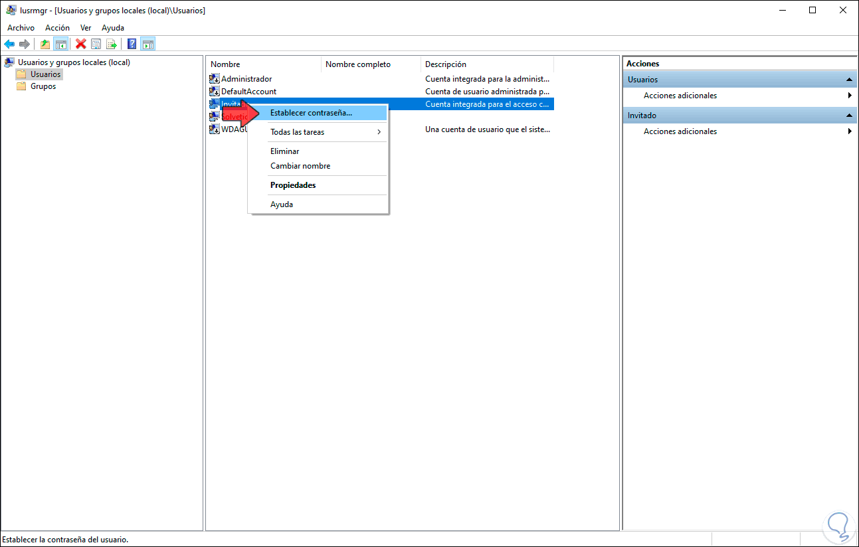Sort by the Nombre column header
The image size is (859, 547).
tap(264, 64)
